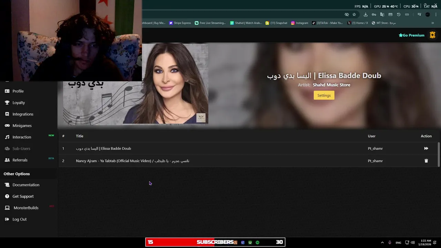Open the Stripe Express bookmark
Screen dimensions: 441x248
click(x=180, y=23)
